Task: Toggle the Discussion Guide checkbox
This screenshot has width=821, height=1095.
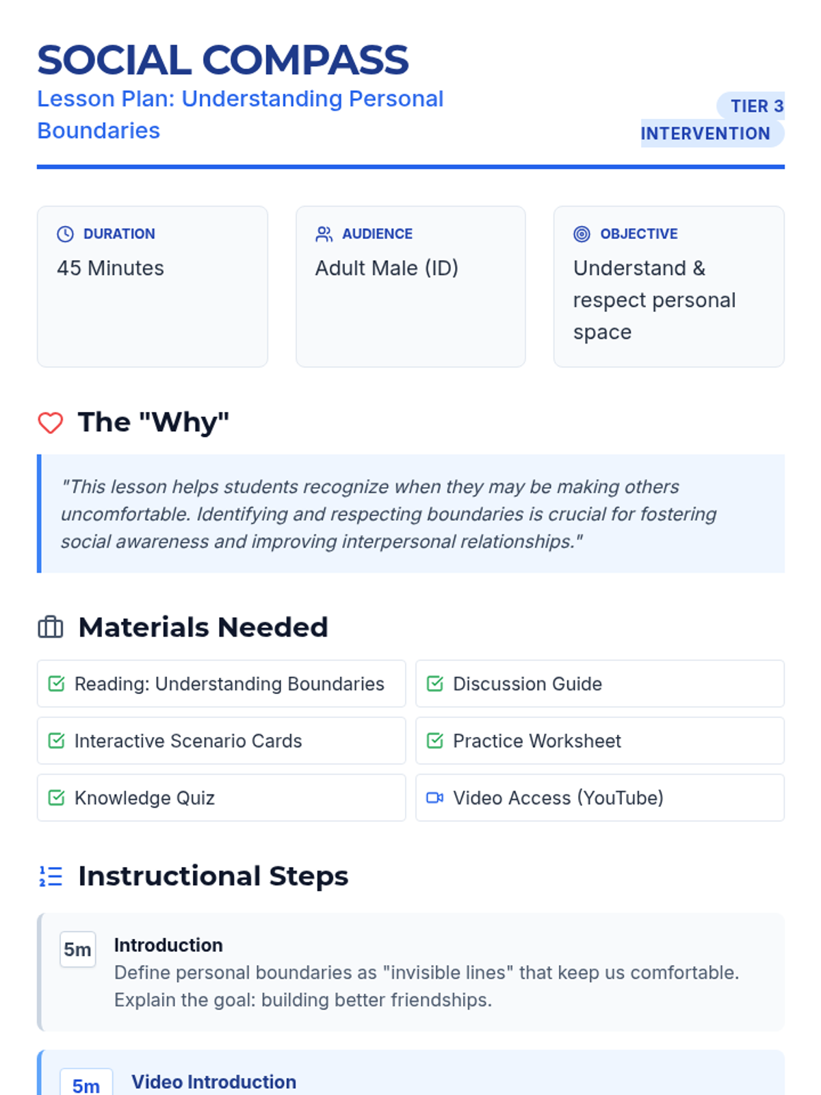Action: (435, 684)
